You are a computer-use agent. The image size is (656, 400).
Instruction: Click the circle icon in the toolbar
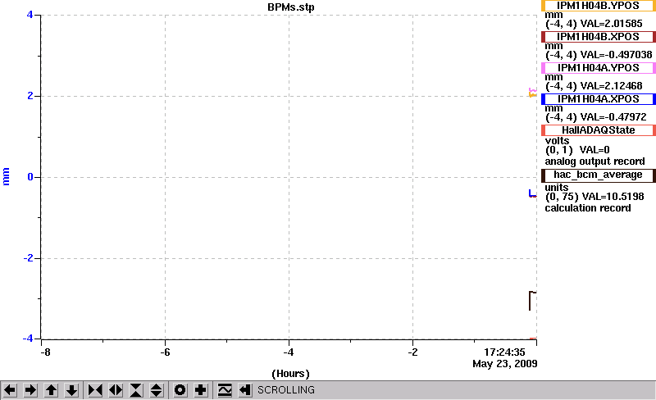(180, 390)
